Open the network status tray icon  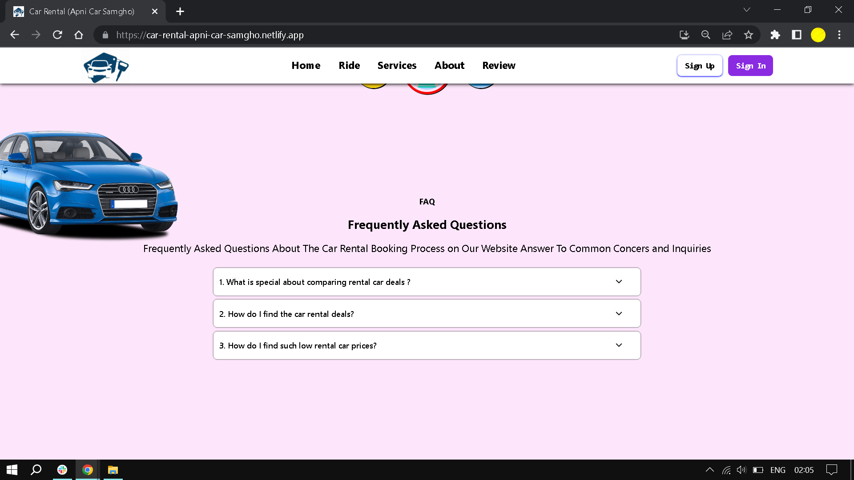(726, 469)
